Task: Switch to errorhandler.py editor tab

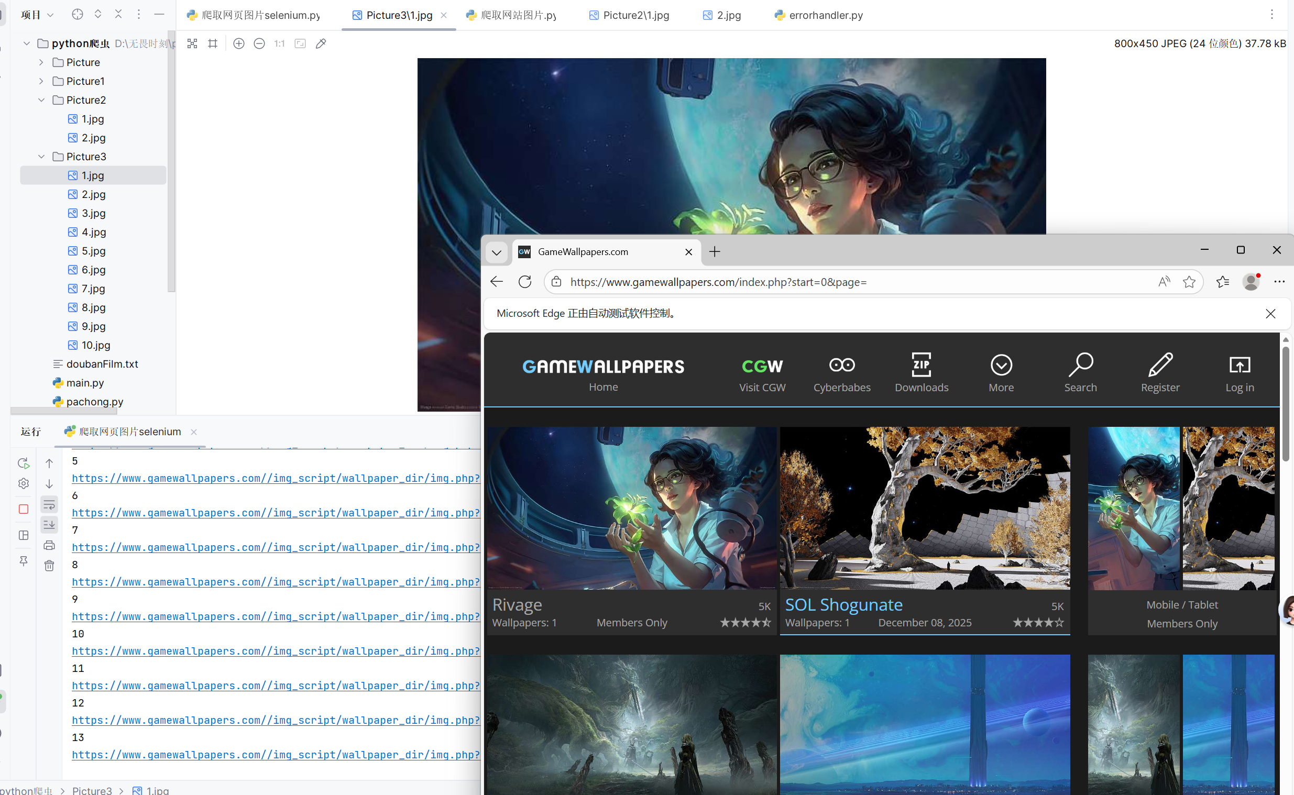Action: tap(826, 15)
